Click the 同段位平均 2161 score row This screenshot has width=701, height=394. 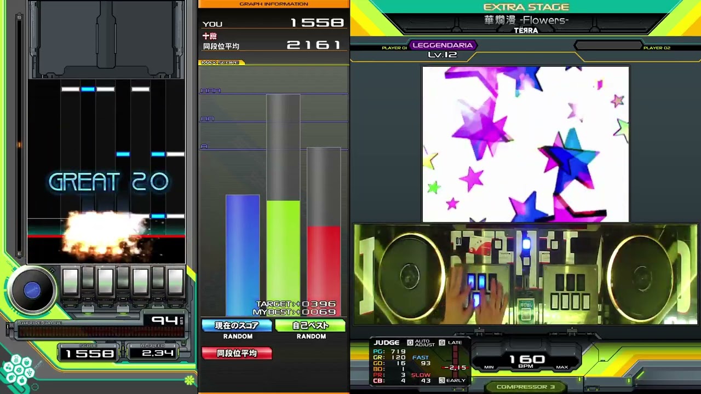273,45
